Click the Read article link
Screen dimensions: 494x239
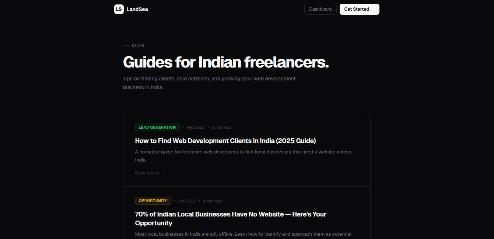pyautogui.click(x=147, y=173)
